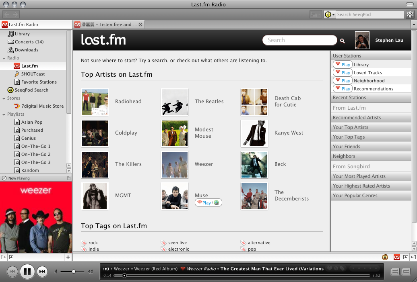417x282 pixels.
Task: Open Favorite Stations
Action: tap(35, 82)
